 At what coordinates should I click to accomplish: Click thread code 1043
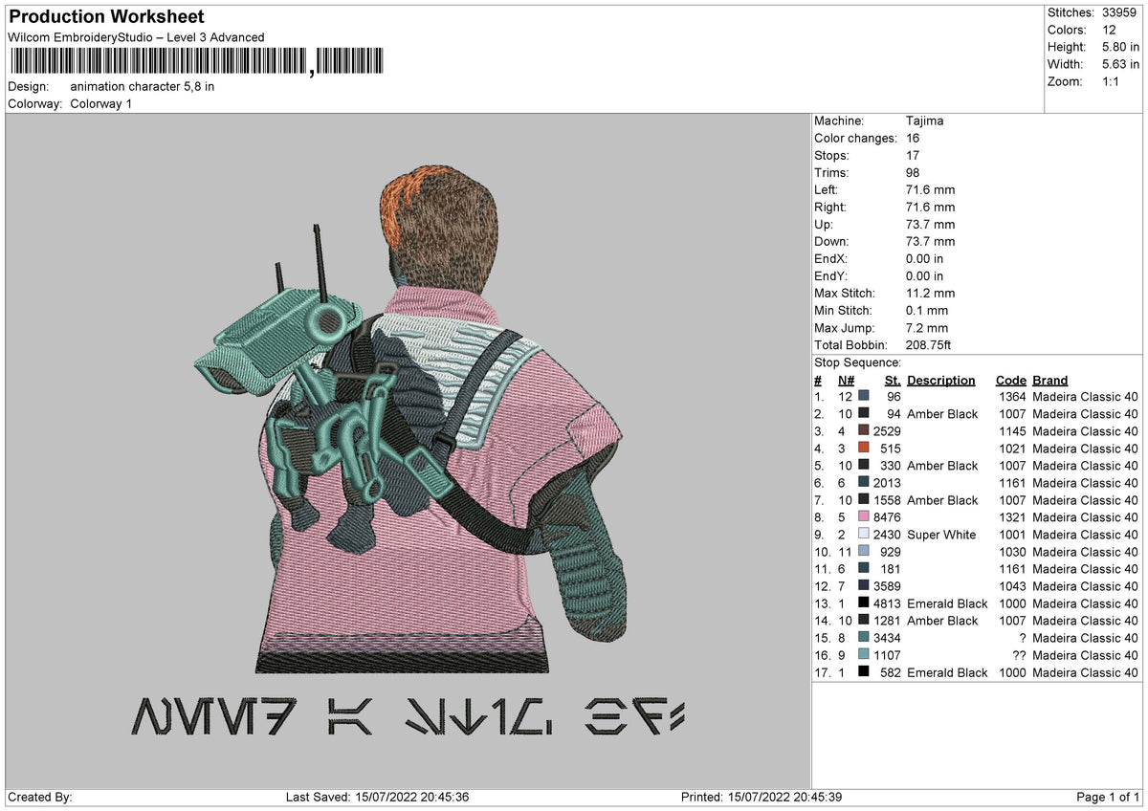click(x=1012, y=585)
